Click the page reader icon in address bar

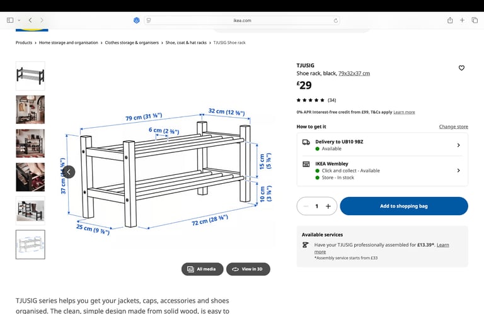point(149,20)
